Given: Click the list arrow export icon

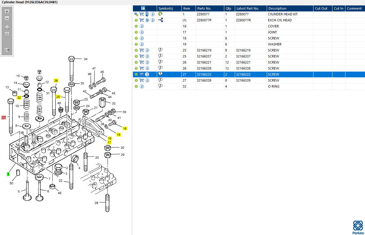Looking at the screenshot, I should pos(7,50).
